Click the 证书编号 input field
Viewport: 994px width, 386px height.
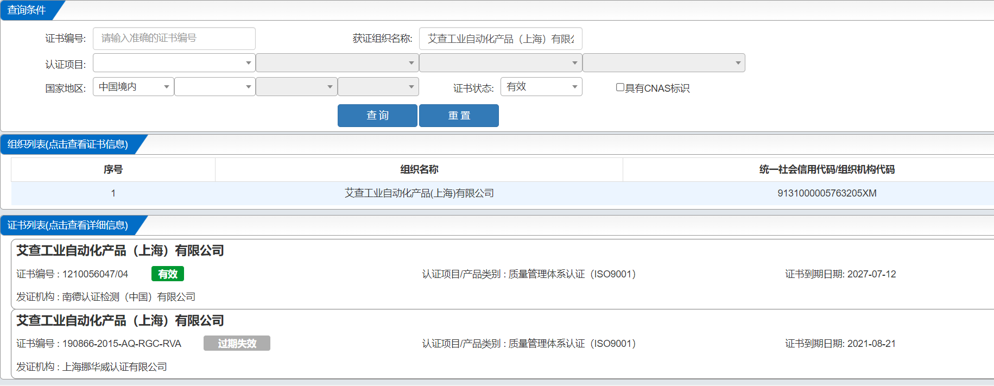tap(174, 39)
